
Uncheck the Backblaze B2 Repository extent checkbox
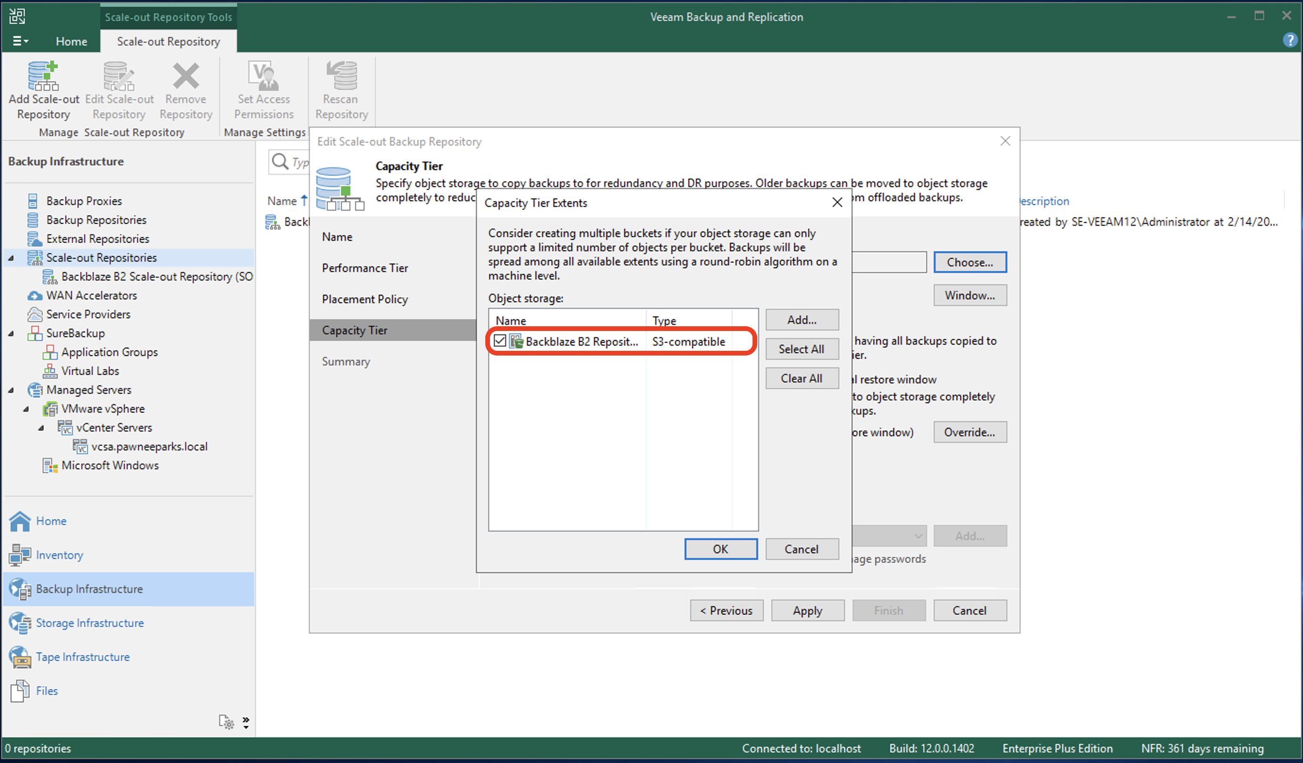coord(499,341)
